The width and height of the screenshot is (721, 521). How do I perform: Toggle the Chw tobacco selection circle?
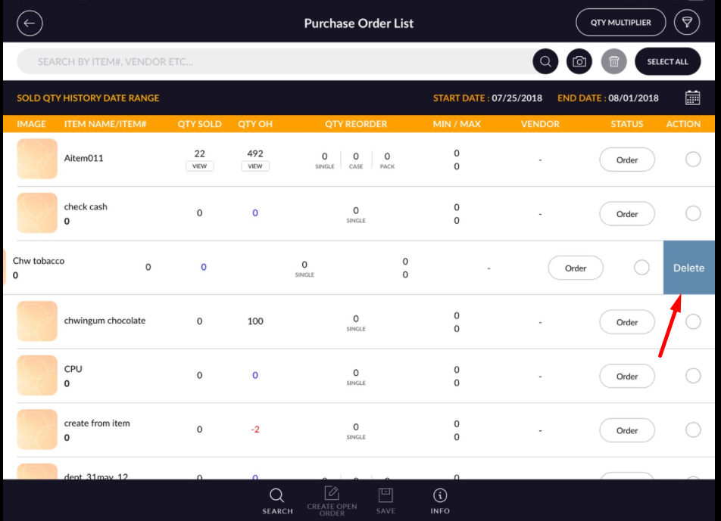tap(641, 268)
